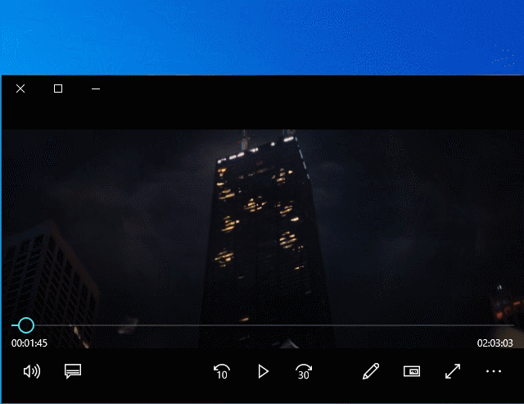Skip back 10 seconds
The width and height of the screenshot is (524, 404).
(222, 371)
